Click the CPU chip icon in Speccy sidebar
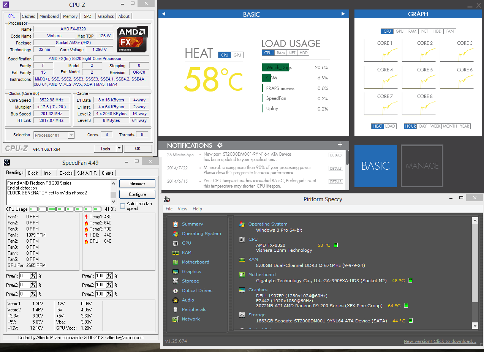This screenshot has width=484, height=352. pyautogui.click(x=175, y=243)
